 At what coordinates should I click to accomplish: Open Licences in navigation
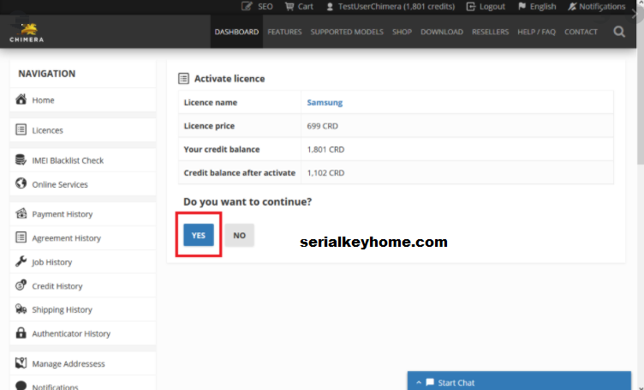[83, 130]
